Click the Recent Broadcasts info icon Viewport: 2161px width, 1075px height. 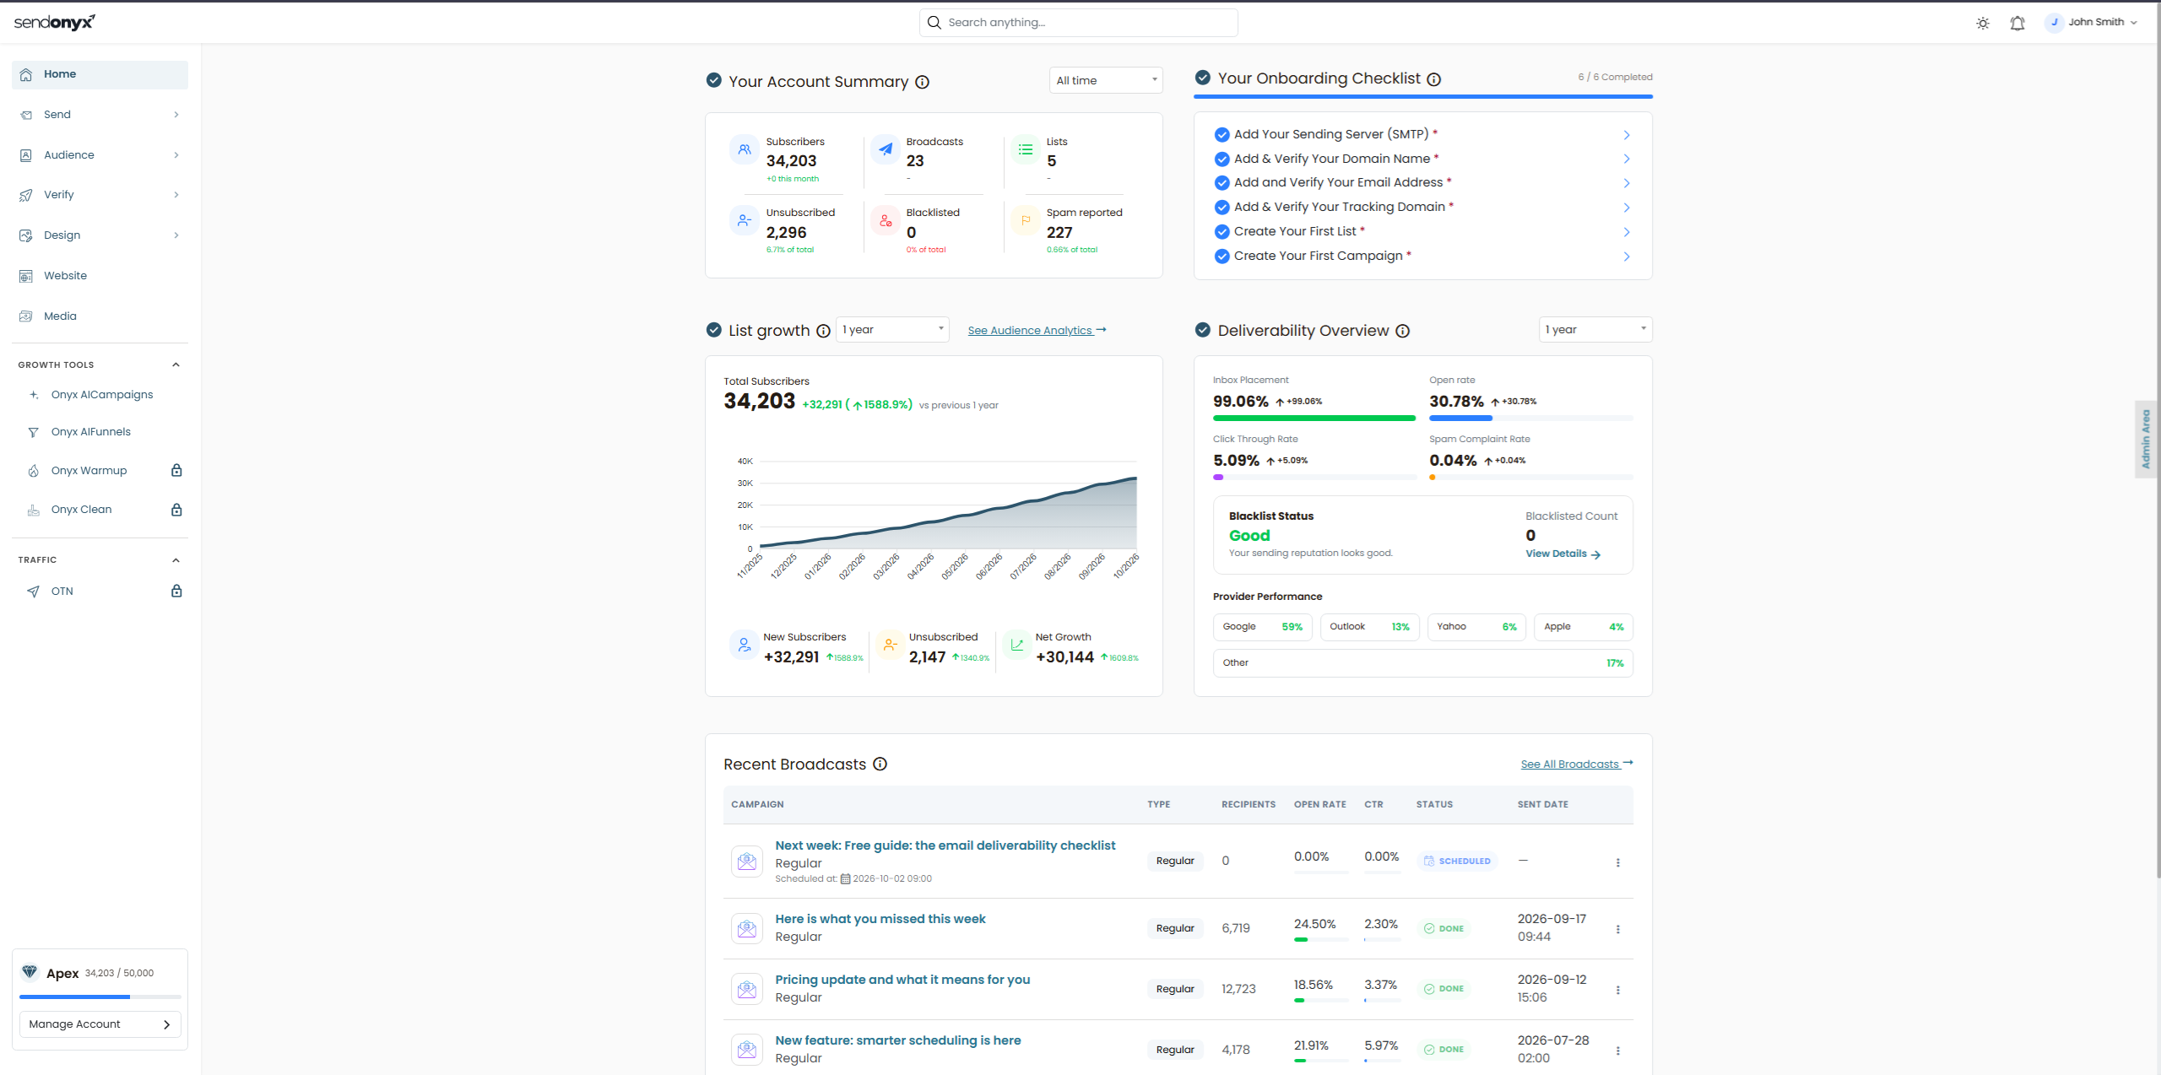(880, 764)
